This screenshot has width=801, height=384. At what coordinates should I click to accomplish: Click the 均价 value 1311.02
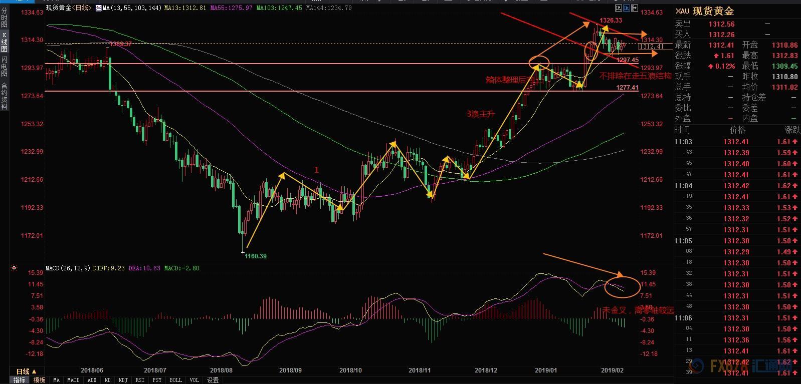click(784, 87)
